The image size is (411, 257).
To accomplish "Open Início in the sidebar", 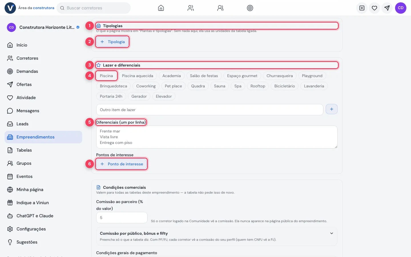I will coord(43,45).
